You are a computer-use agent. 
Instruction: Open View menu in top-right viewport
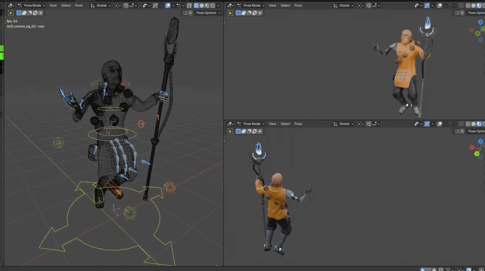coord(273,6)
